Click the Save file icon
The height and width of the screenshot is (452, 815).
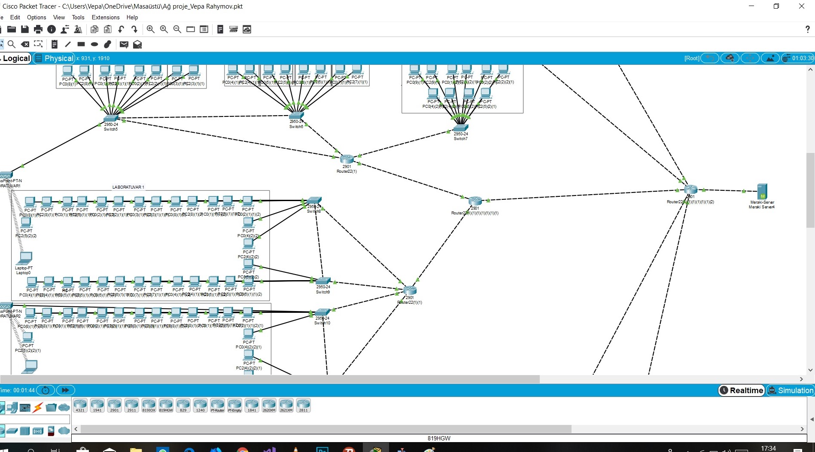tap(25, 29)
